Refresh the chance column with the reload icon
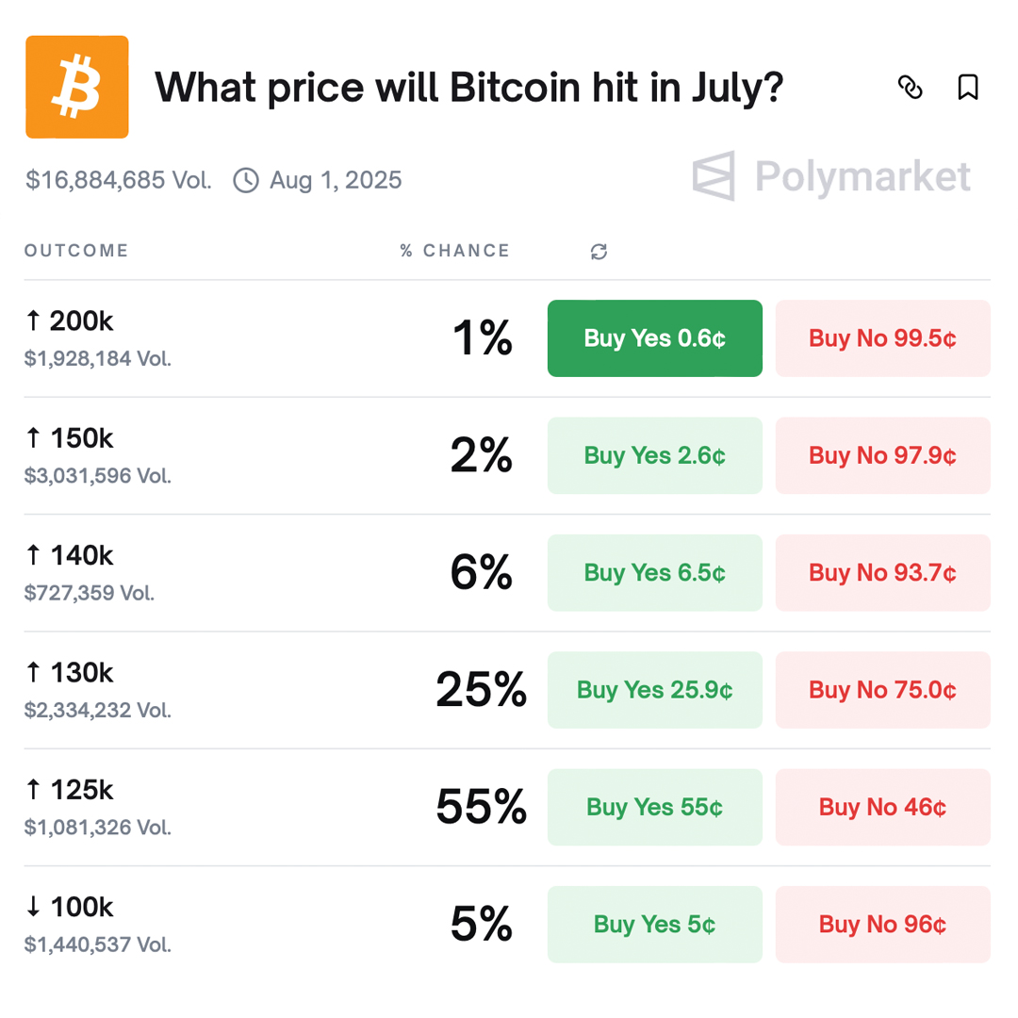This screenshot has width=1018, height=1018. pos(599,252)
